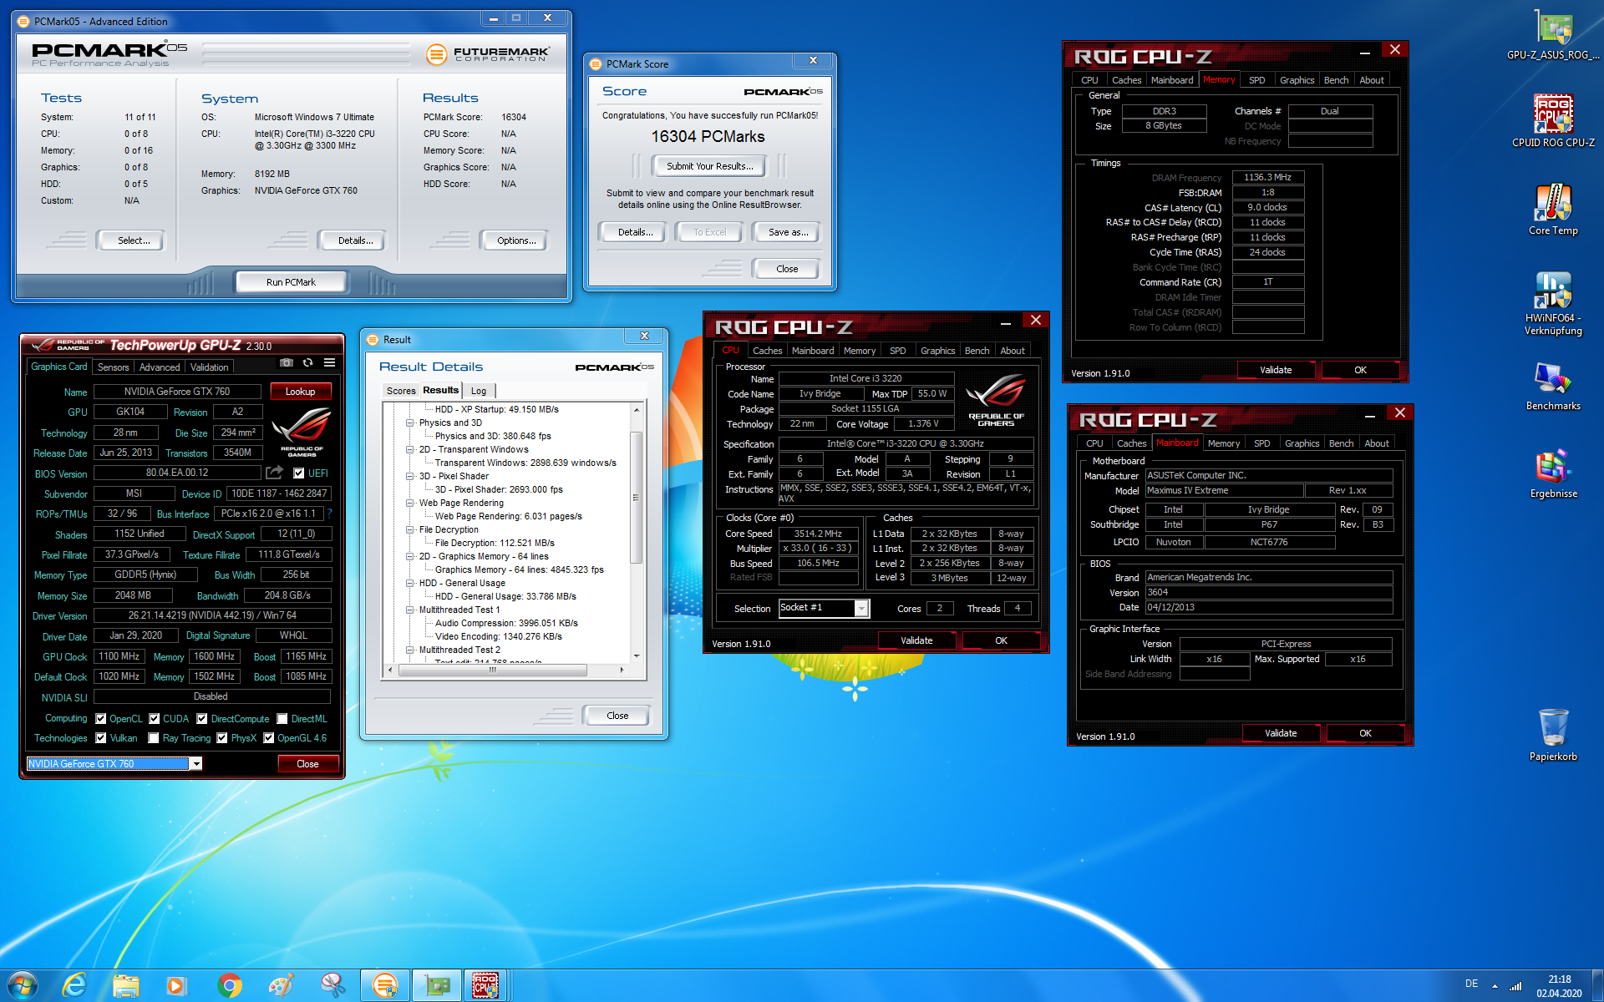1604x1002 pixels.
Task: Open Bench tab in CPU-Z Mainboard window
Action: pos(1341,443)
